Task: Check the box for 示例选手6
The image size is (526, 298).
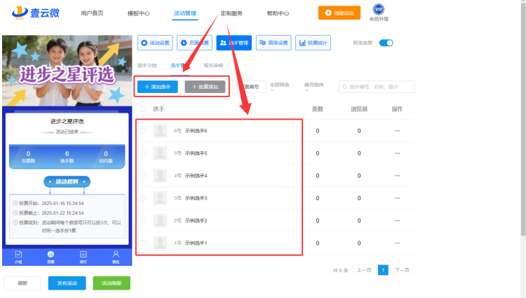Action: [x=143, y=131]
